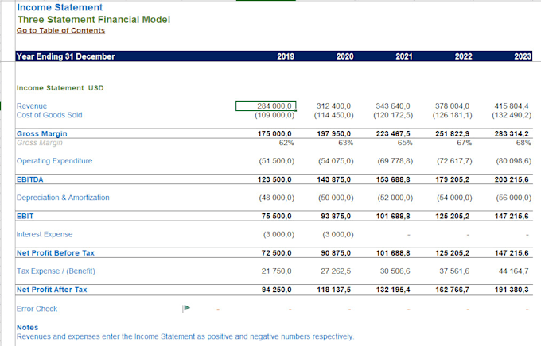Image resolution: width=541 pixels, height=346 pixels.
Task: Select 2019 Depreciation value (48 000,0)
Action: [x=277, y=198]
